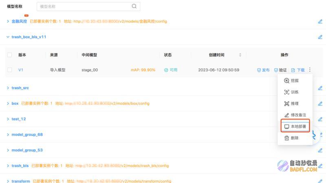
Task: Open the trash_src model name link
Action: tap(20, 88)
